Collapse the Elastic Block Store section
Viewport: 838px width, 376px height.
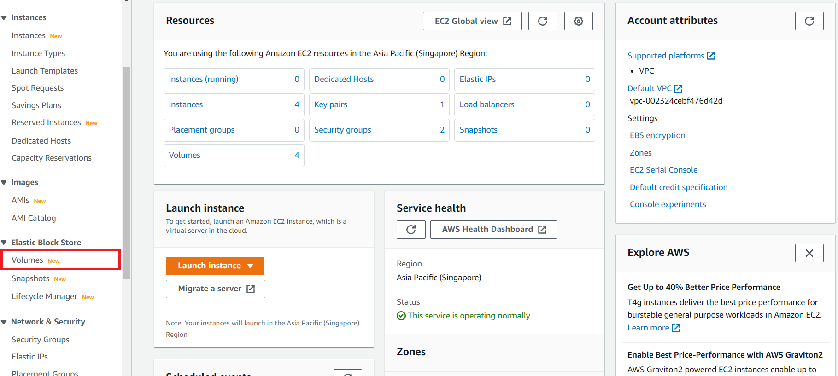(4, 243)
